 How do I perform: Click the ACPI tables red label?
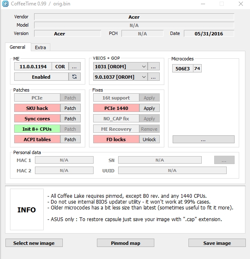click(37, 139)
